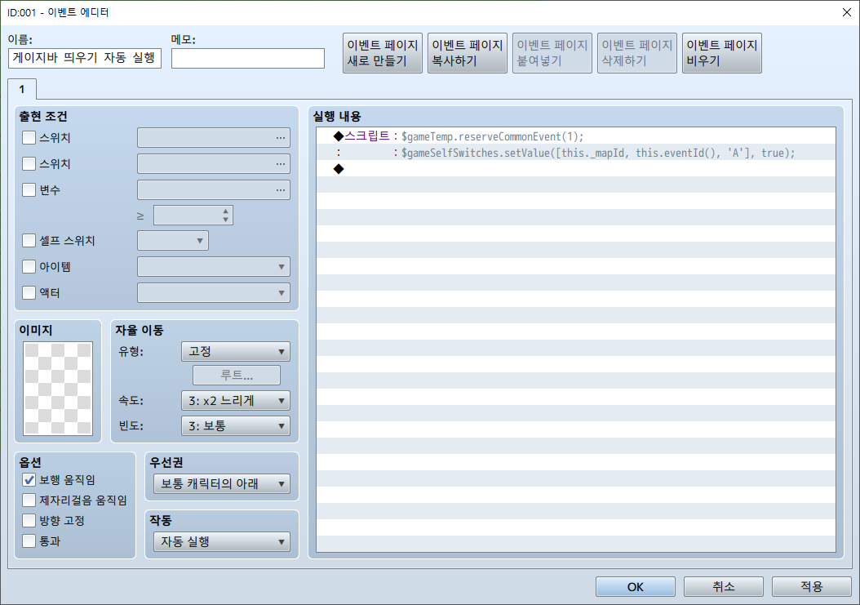860x605 pixels.
Task: Uncheck the 보행 움직임 option
Action: coord(29,480)
